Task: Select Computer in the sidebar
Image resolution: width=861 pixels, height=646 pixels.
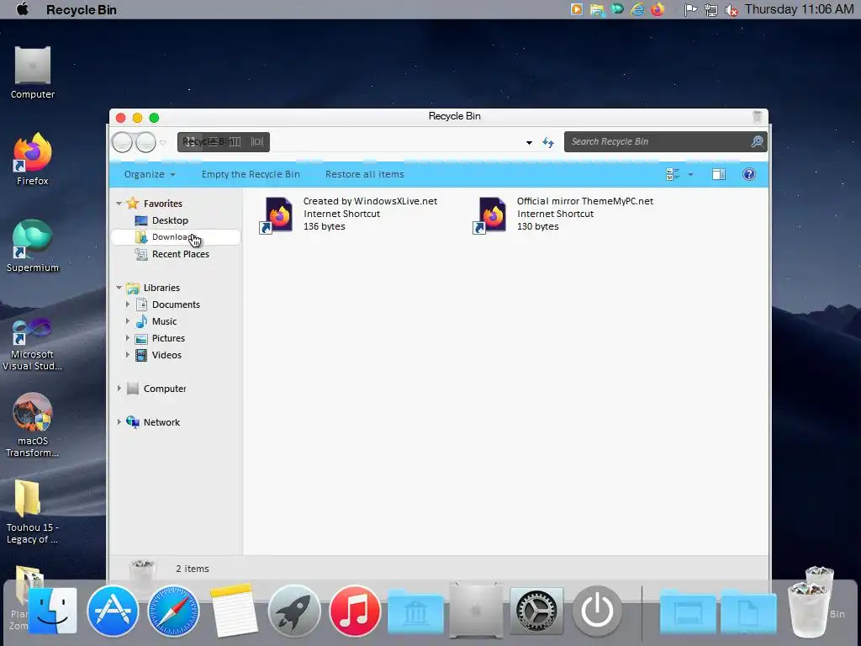Action: [x=165, y=389]
